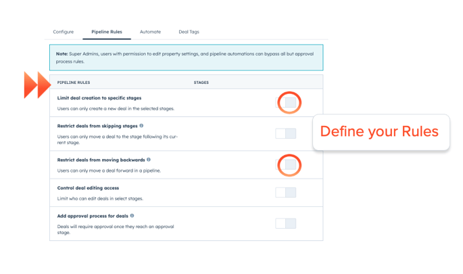Open info icon next to Add approval process
Viewport: 463px width, 274px height.
coord(132,216)
